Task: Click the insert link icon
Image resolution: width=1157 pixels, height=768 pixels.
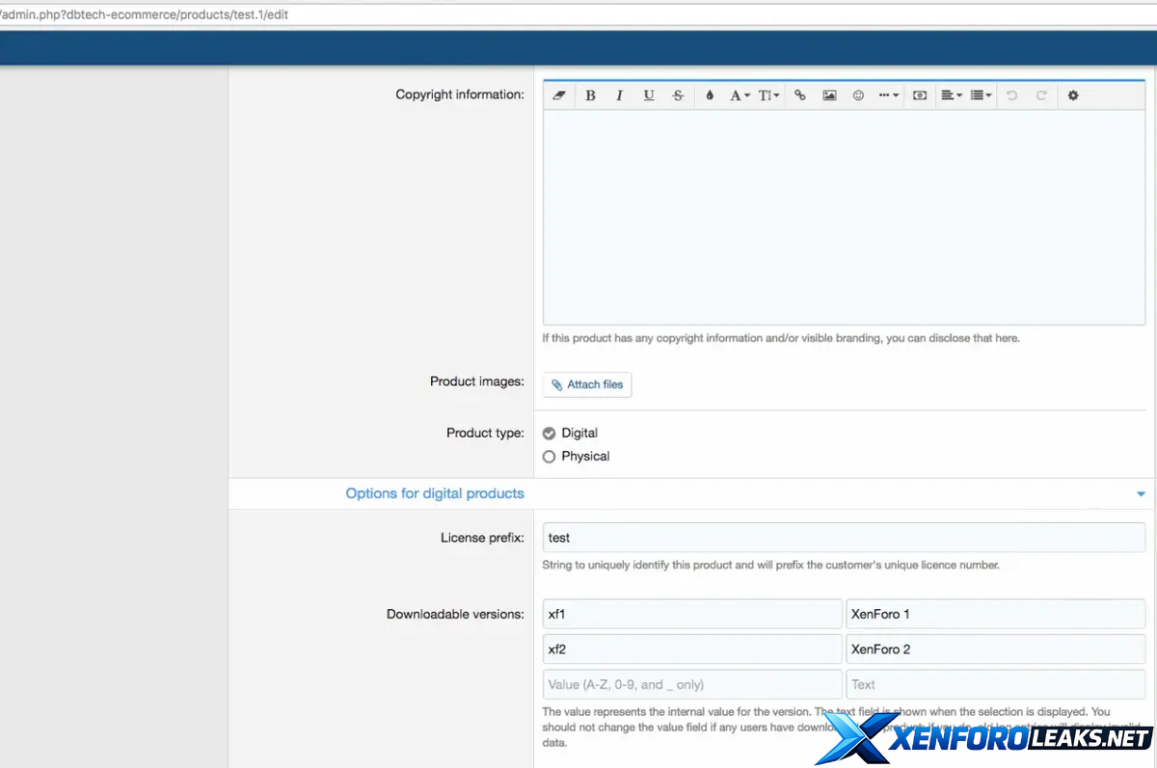Action: [x=799, y=95]
